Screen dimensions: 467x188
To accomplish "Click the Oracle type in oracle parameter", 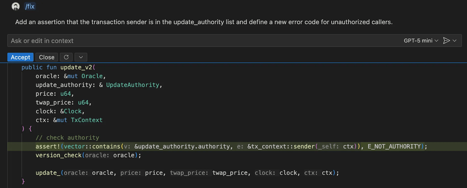I will tap(92, 76).
